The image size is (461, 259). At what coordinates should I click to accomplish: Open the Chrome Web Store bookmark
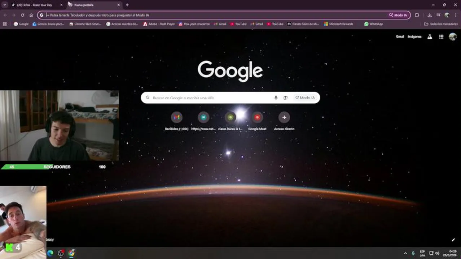pyautogui.click(x=85, y=24)
